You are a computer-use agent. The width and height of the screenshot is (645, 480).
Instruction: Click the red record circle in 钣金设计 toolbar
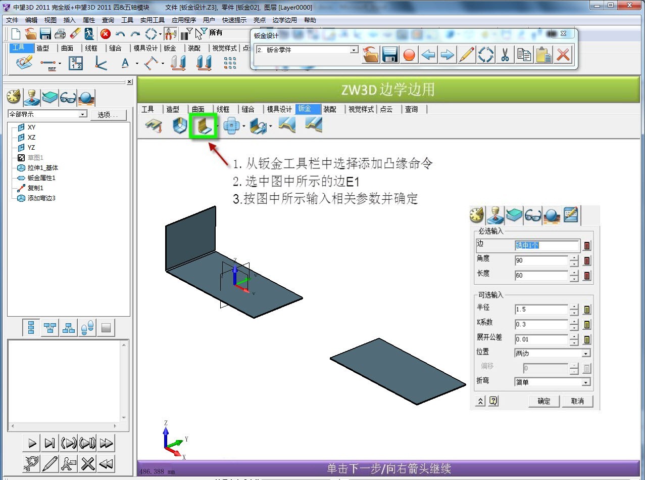coord(409,55)
